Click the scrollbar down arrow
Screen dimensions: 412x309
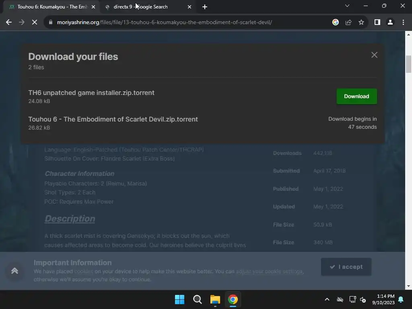coord(408,286)
